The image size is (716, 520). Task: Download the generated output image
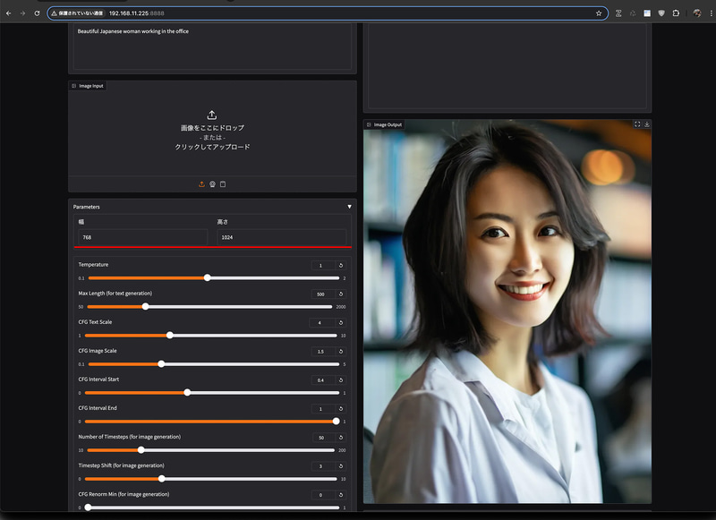click(x=646, y=124)
